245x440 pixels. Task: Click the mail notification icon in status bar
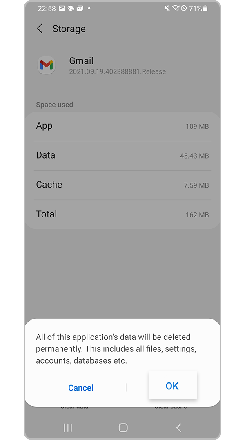[80, 8]
